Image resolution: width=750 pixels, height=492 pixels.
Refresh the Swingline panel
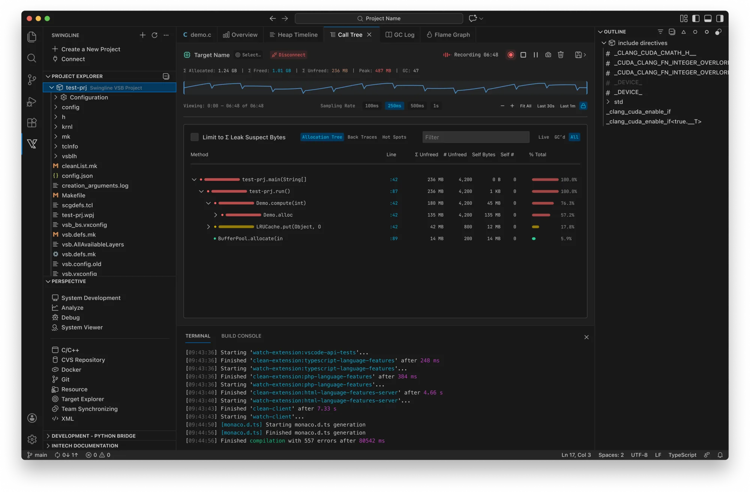coord(154,35)
